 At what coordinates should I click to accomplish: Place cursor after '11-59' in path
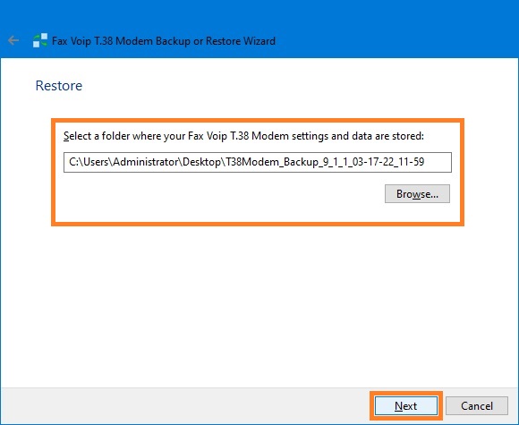[x=425, y=162]
